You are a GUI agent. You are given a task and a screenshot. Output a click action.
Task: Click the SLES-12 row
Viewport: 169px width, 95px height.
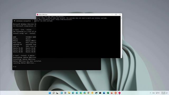click(x=25, y=46)
